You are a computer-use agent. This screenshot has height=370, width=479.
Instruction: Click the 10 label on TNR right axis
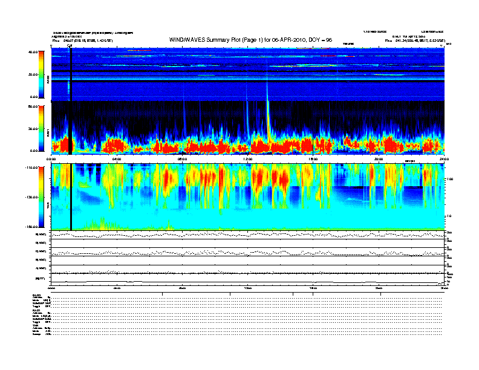pos(449,216)
